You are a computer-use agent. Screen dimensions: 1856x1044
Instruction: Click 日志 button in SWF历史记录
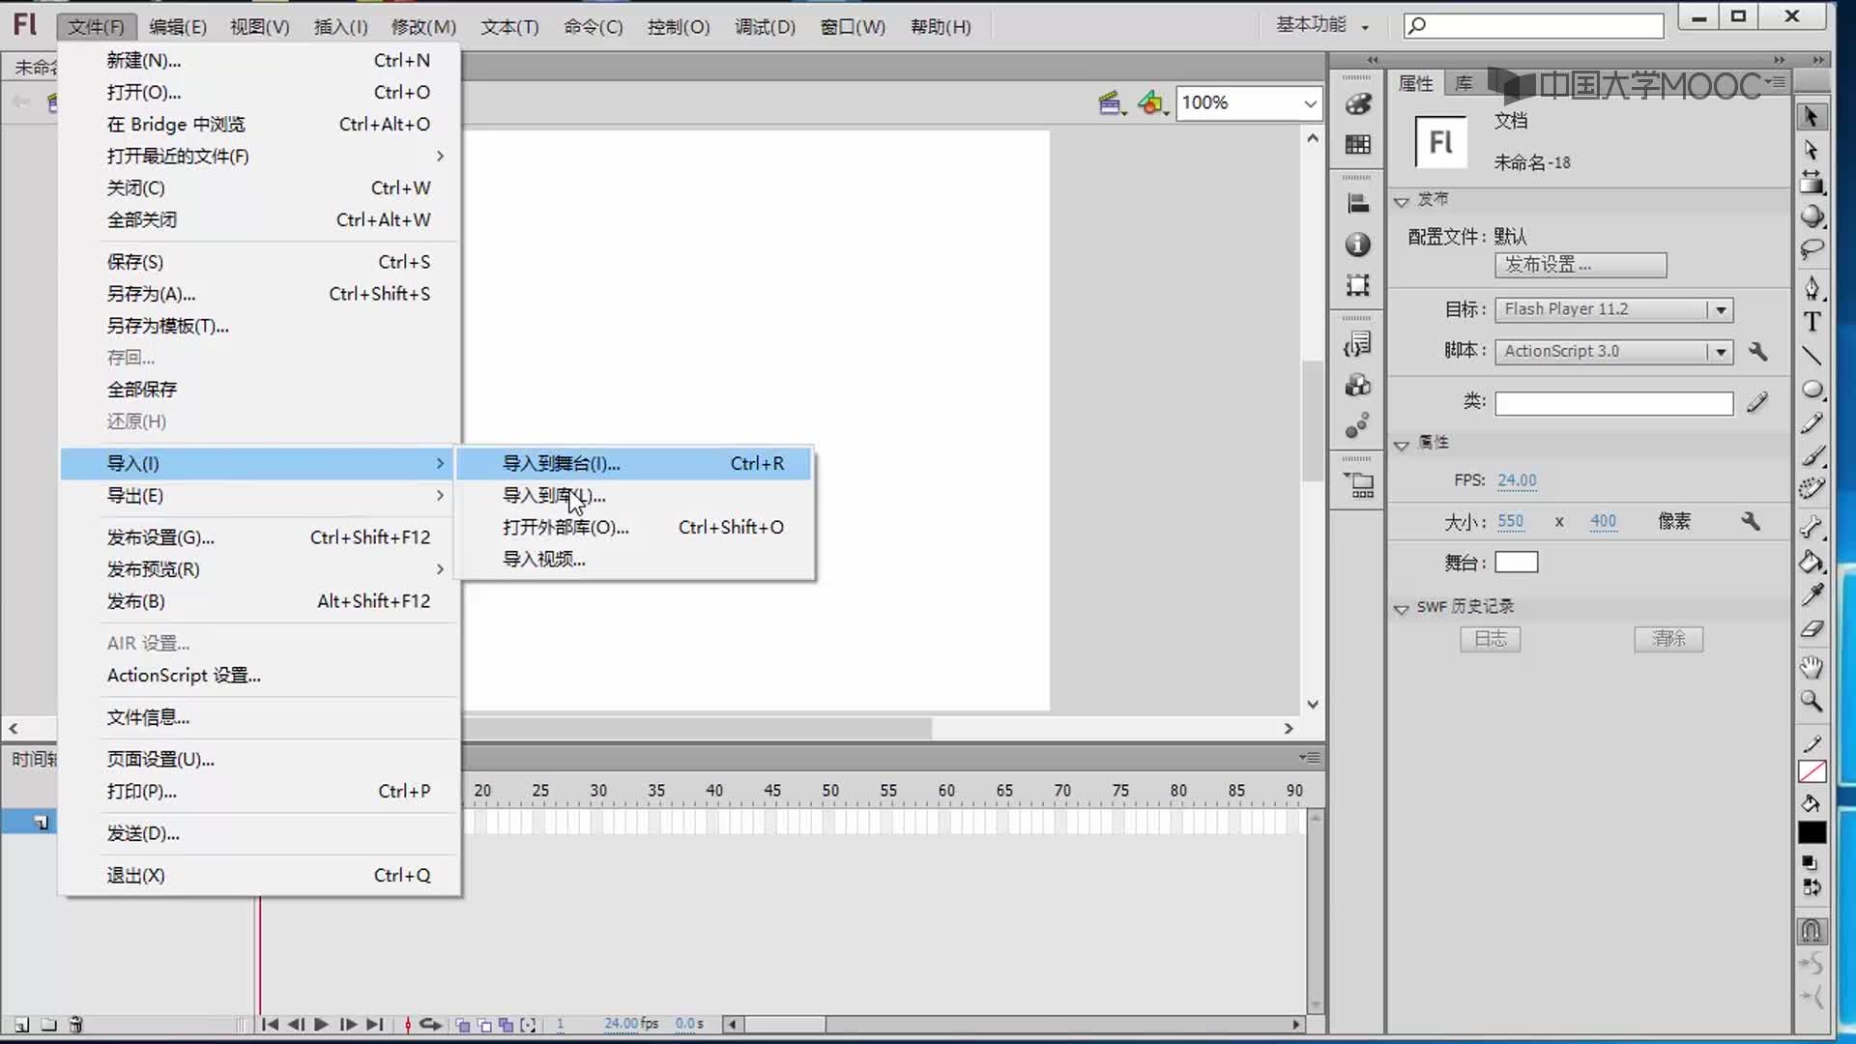[1493, 639]
